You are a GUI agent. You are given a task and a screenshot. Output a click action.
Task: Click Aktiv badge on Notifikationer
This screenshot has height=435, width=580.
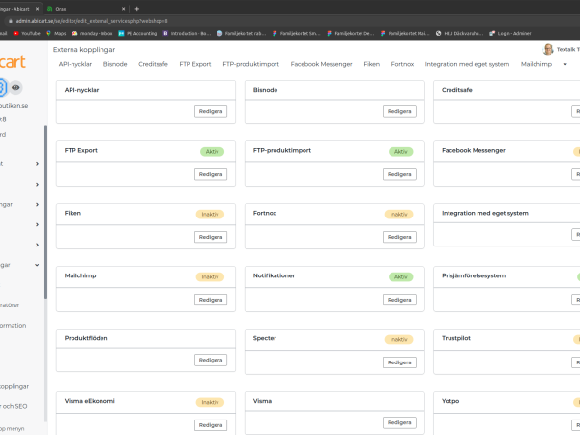(x=400, y=277)
